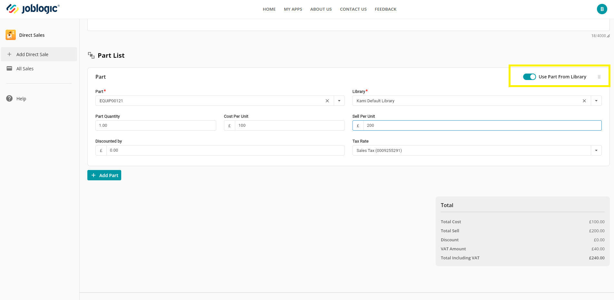Open MY APPS menu item
The height and width of the screenshot is (300, 614).
coord(293,9)
